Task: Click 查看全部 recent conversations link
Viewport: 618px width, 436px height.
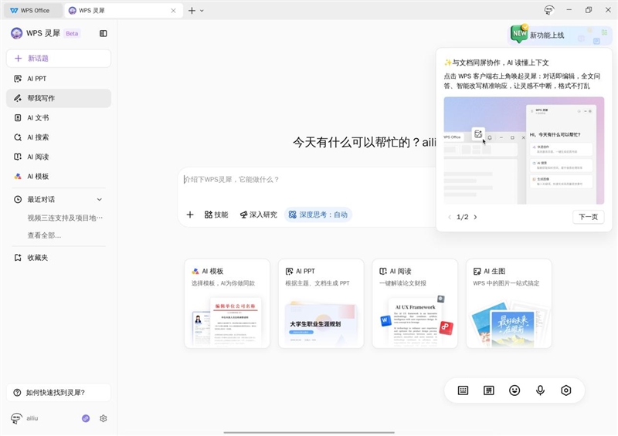Action: point(44,235)
